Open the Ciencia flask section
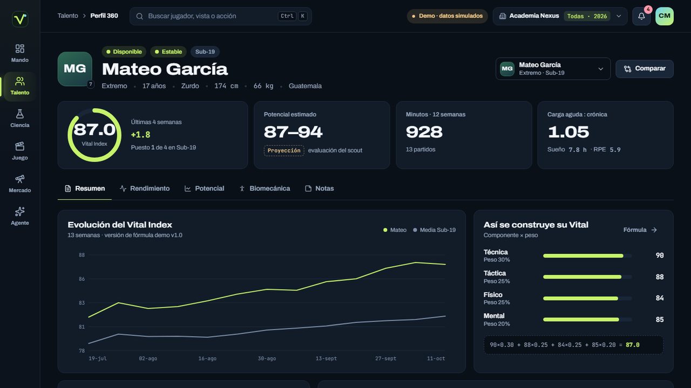691x388 pixels. click(x=20, y=119)
